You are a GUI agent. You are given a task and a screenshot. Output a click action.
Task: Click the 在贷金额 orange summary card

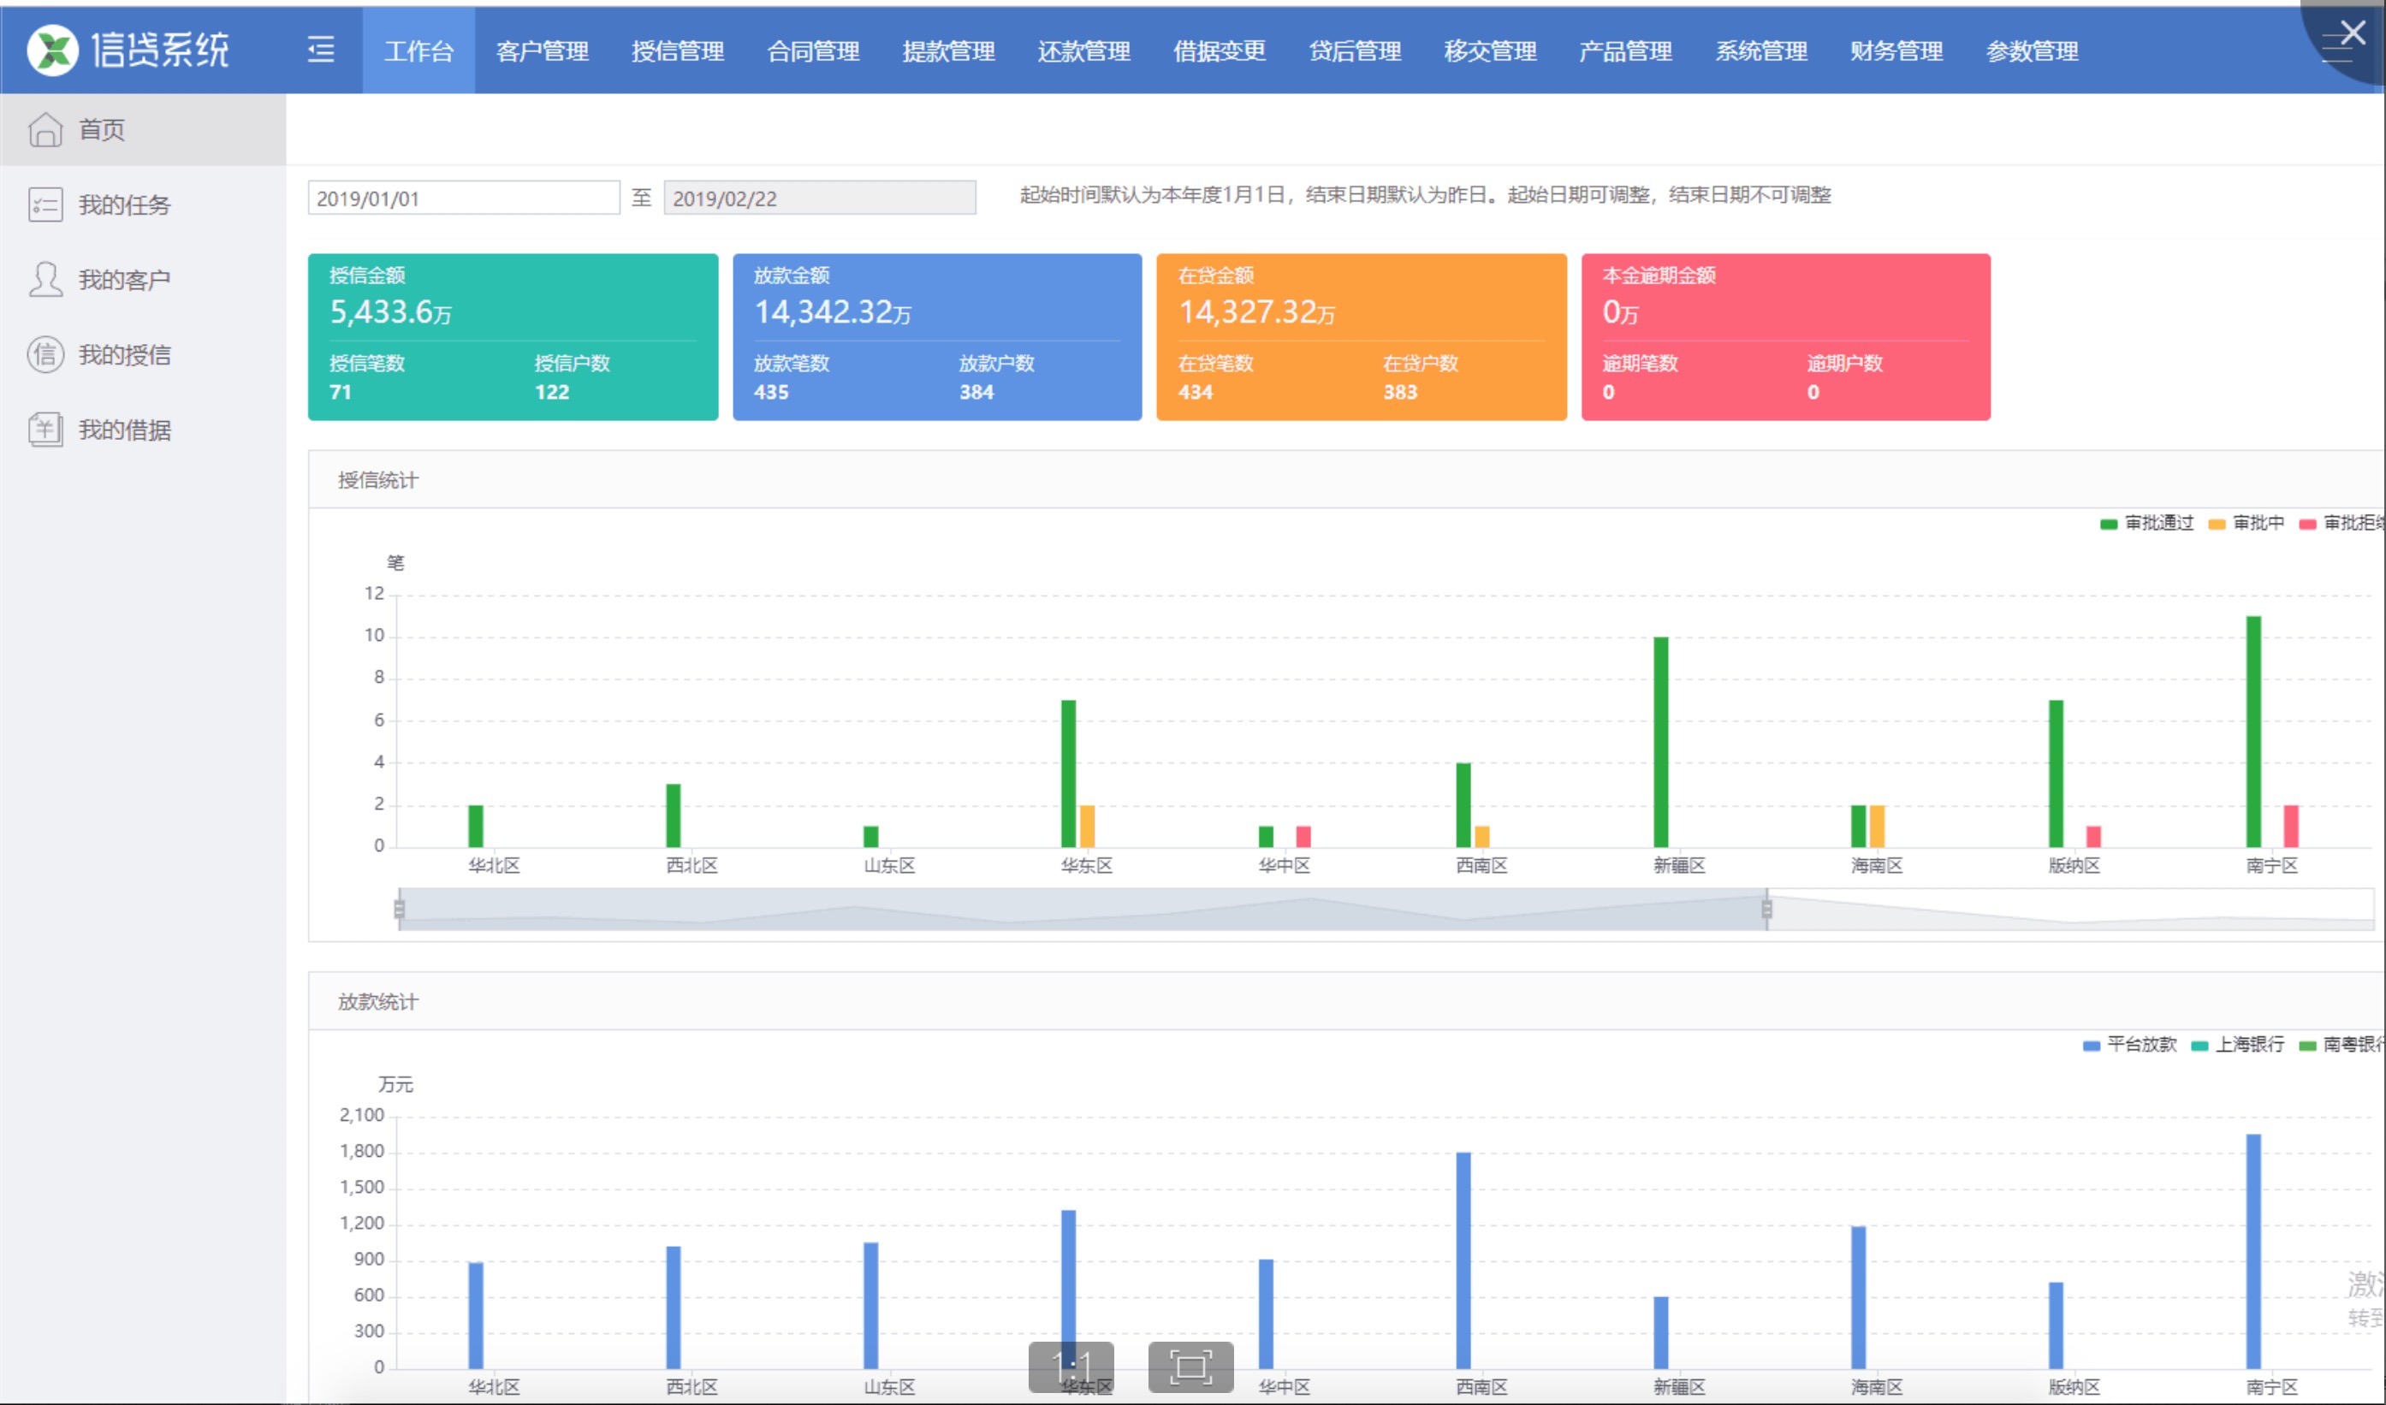click(1362, 337)
